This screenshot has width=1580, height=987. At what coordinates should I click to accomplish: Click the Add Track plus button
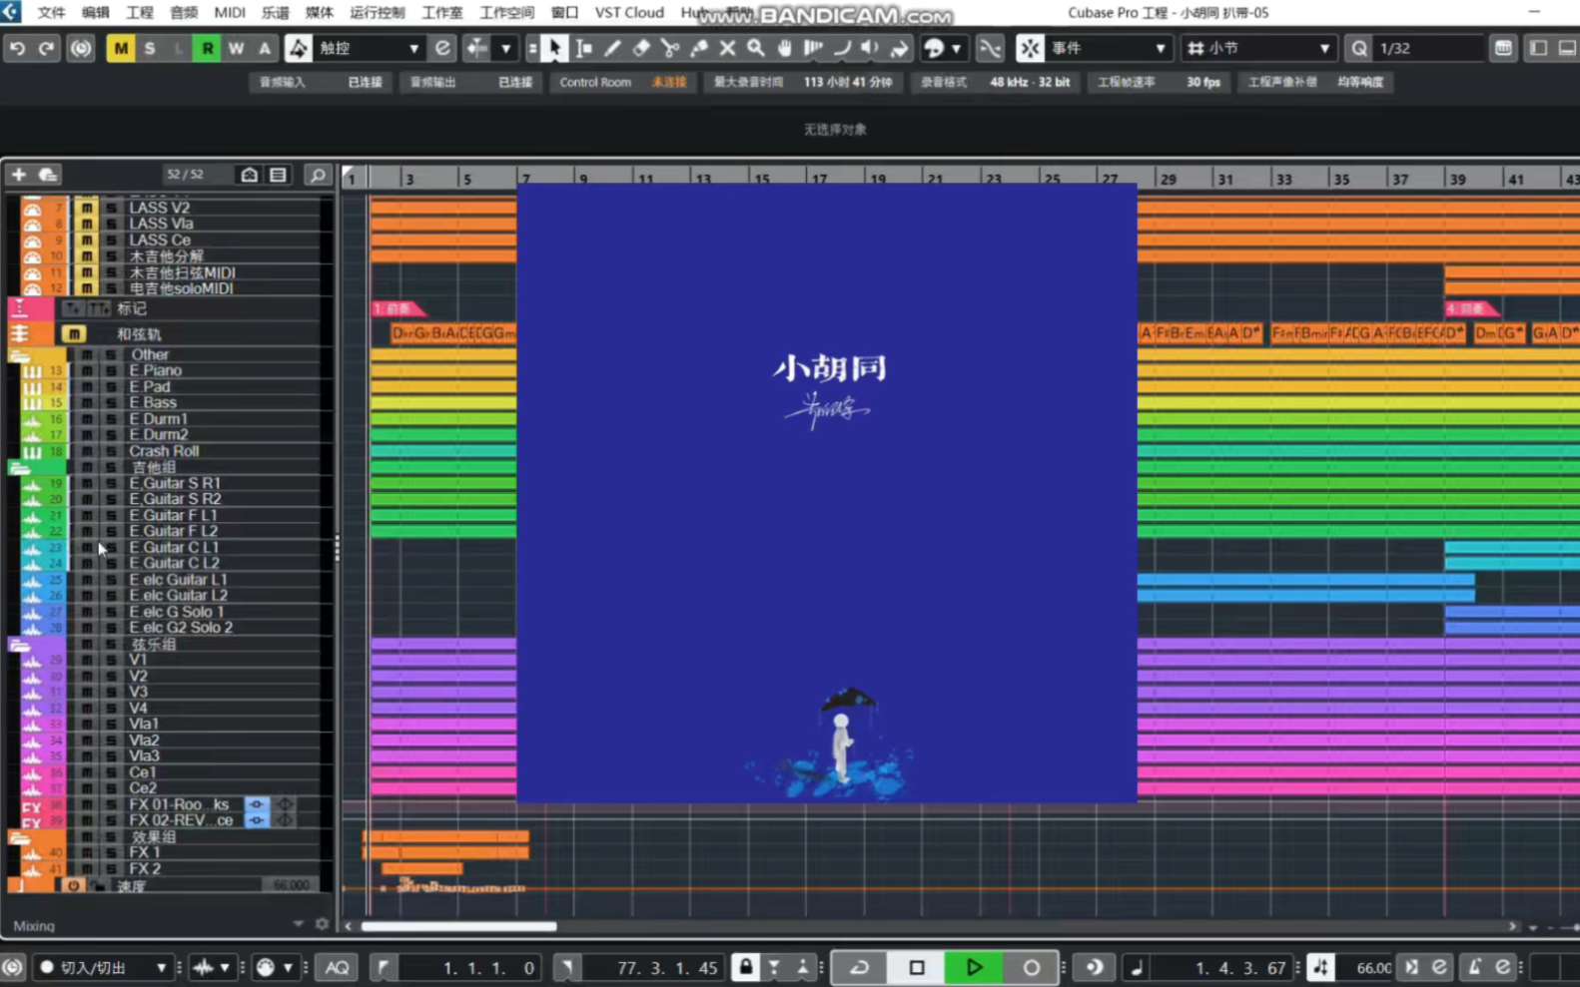tap(18, 175)
